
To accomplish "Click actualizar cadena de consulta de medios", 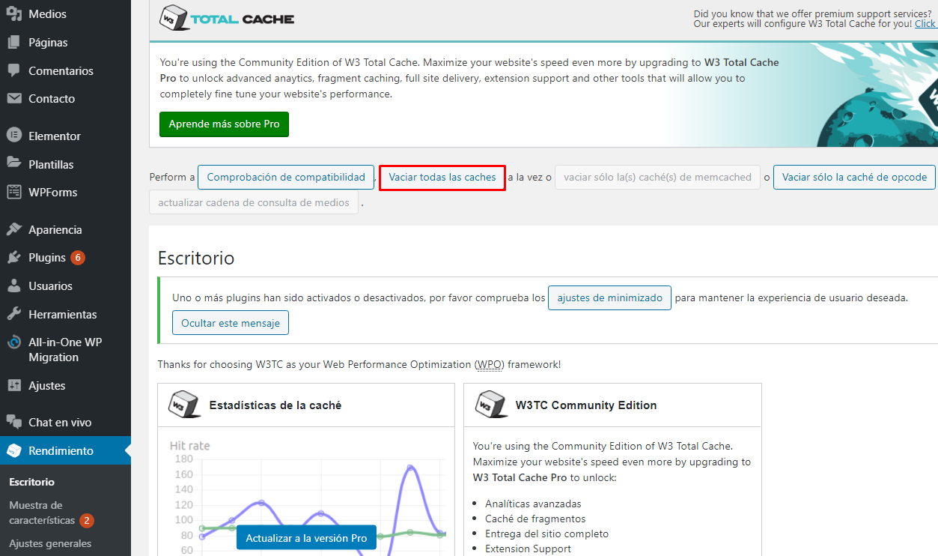I will point(254,202).
